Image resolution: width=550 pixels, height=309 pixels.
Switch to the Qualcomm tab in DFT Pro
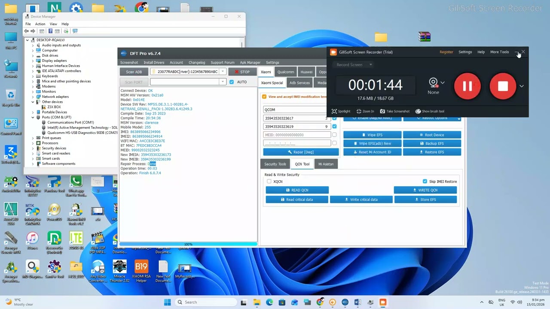tap(286, 72)
